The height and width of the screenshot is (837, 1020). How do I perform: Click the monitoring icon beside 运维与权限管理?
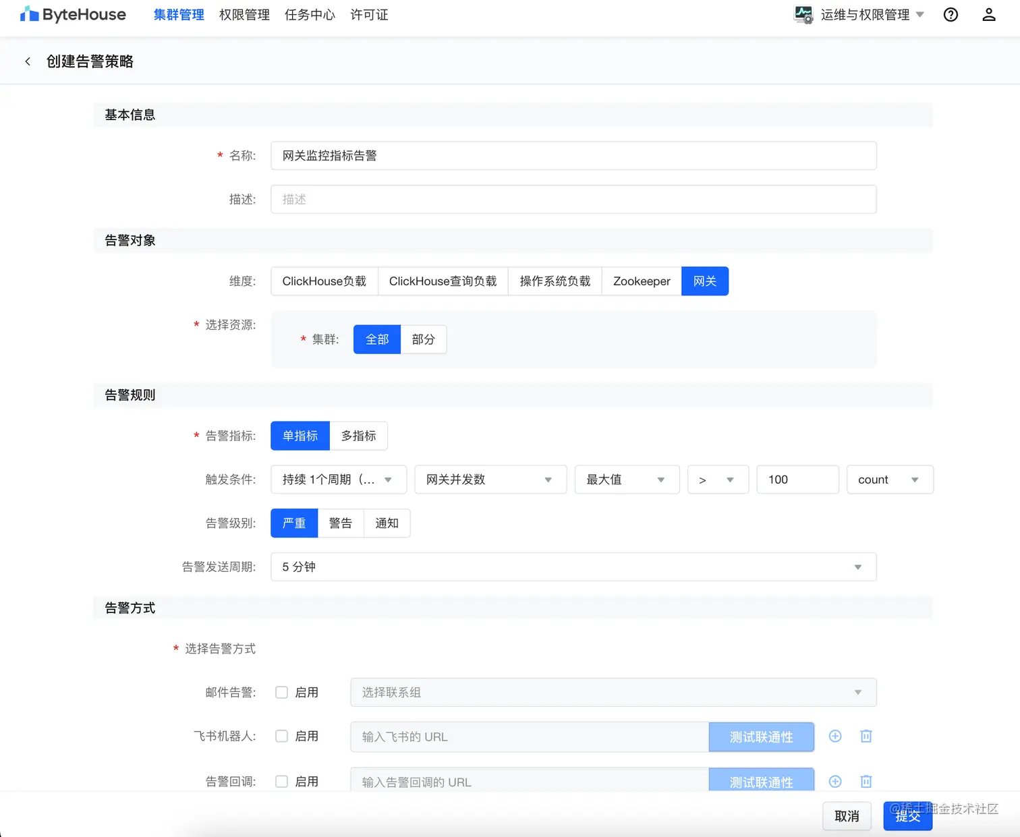tap(803, 13)
